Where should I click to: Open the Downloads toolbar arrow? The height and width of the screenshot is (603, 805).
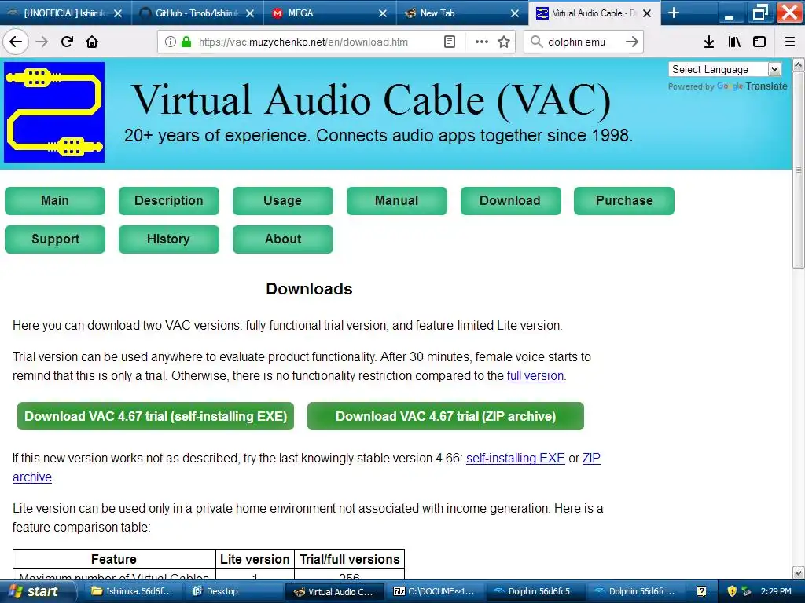click(x=709, y=42)
